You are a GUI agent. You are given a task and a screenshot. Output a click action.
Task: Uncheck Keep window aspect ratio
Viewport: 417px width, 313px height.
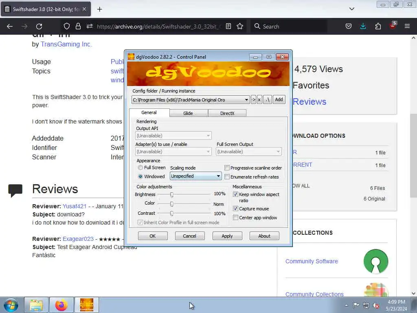pyautogui.click(x=235, y=194)
